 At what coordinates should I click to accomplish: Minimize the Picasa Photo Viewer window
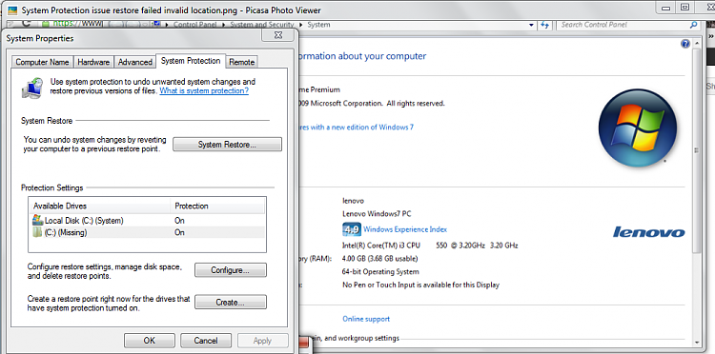[x=666, y=8]
